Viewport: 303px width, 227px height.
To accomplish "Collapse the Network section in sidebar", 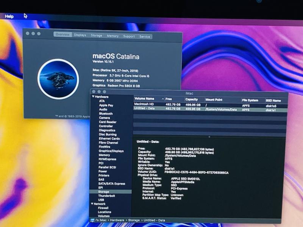I will [92, 204].
